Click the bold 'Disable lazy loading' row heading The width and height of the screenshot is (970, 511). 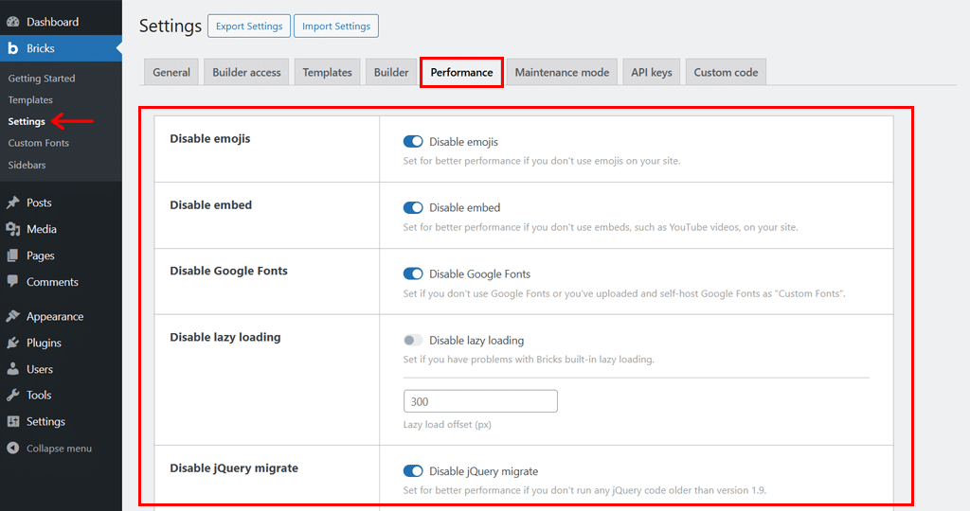click(225, 338)
